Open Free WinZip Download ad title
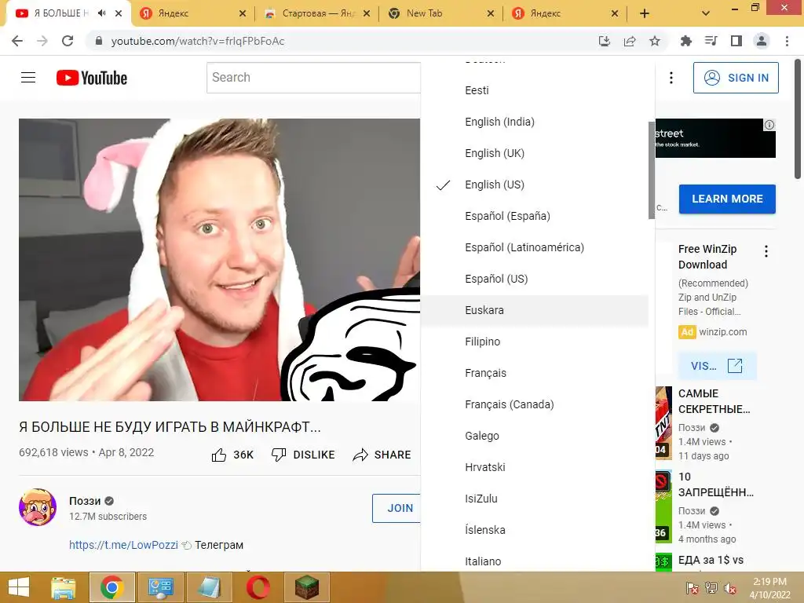 707,257
